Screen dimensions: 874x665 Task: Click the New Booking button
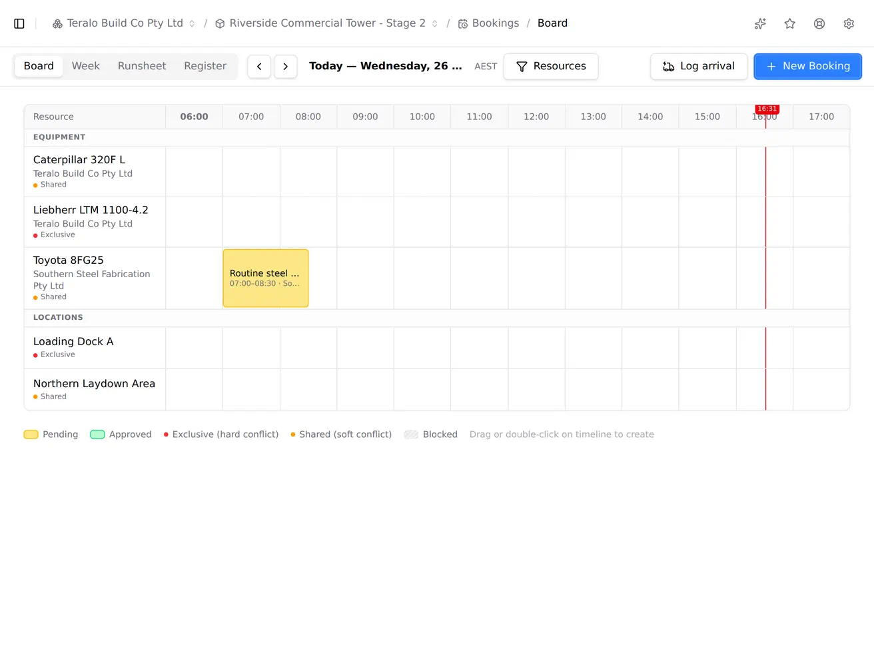pyautogui.click(x=808, y=67)
